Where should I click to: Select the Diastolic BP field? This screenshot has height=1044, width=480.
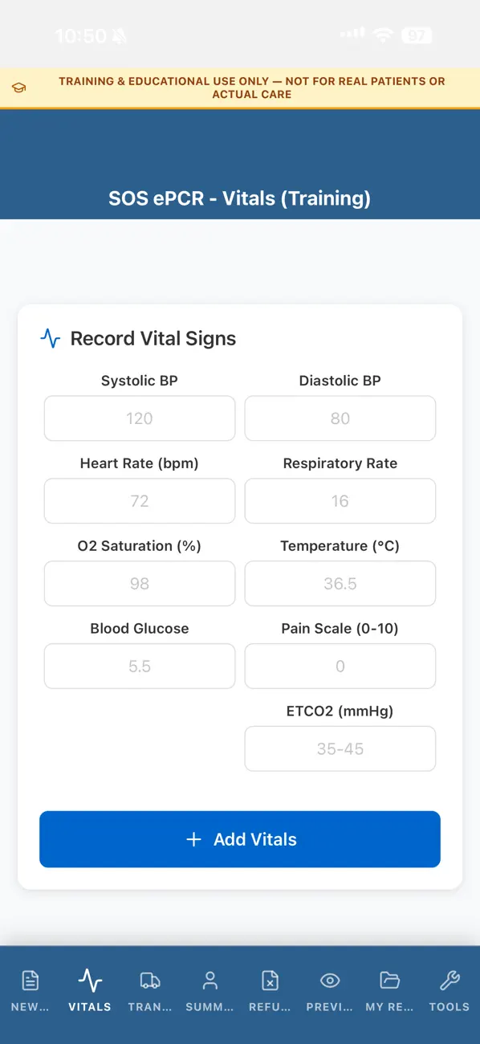click(x=340, y=418)
